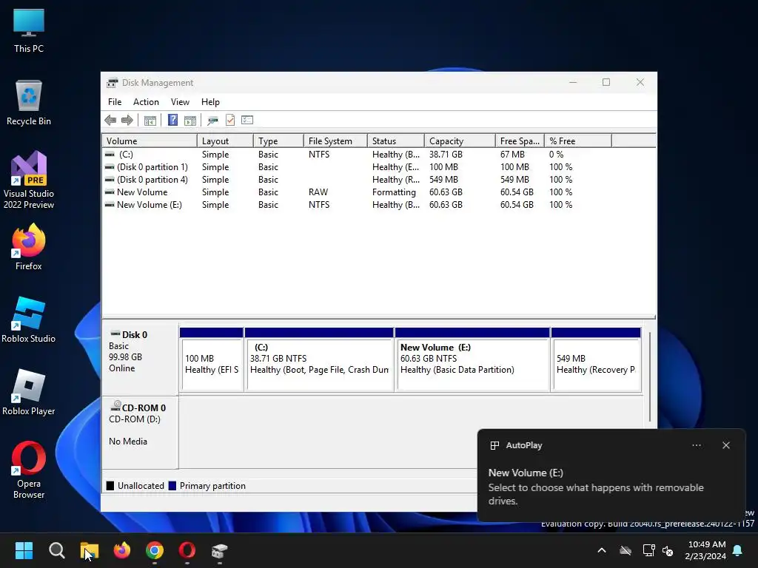Click the black Unallocated legend swatch

click(x=110, y=486)
